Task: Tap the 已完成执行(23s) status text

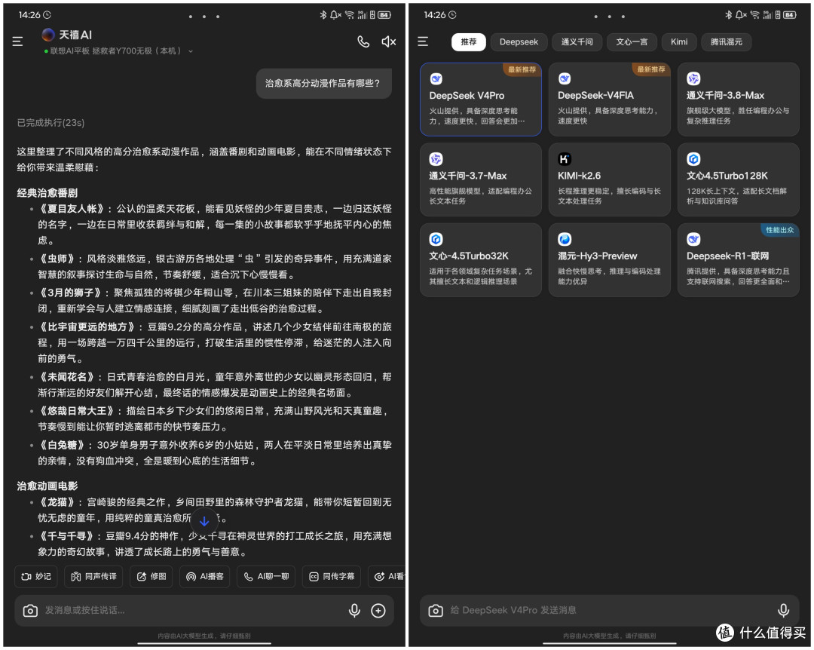Action: [x=51, y=123]
